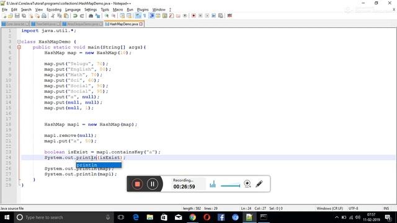Click the Redo arrow toolbar icon
The height and width of the screenshot is (223, 397).
click(82, 15)
